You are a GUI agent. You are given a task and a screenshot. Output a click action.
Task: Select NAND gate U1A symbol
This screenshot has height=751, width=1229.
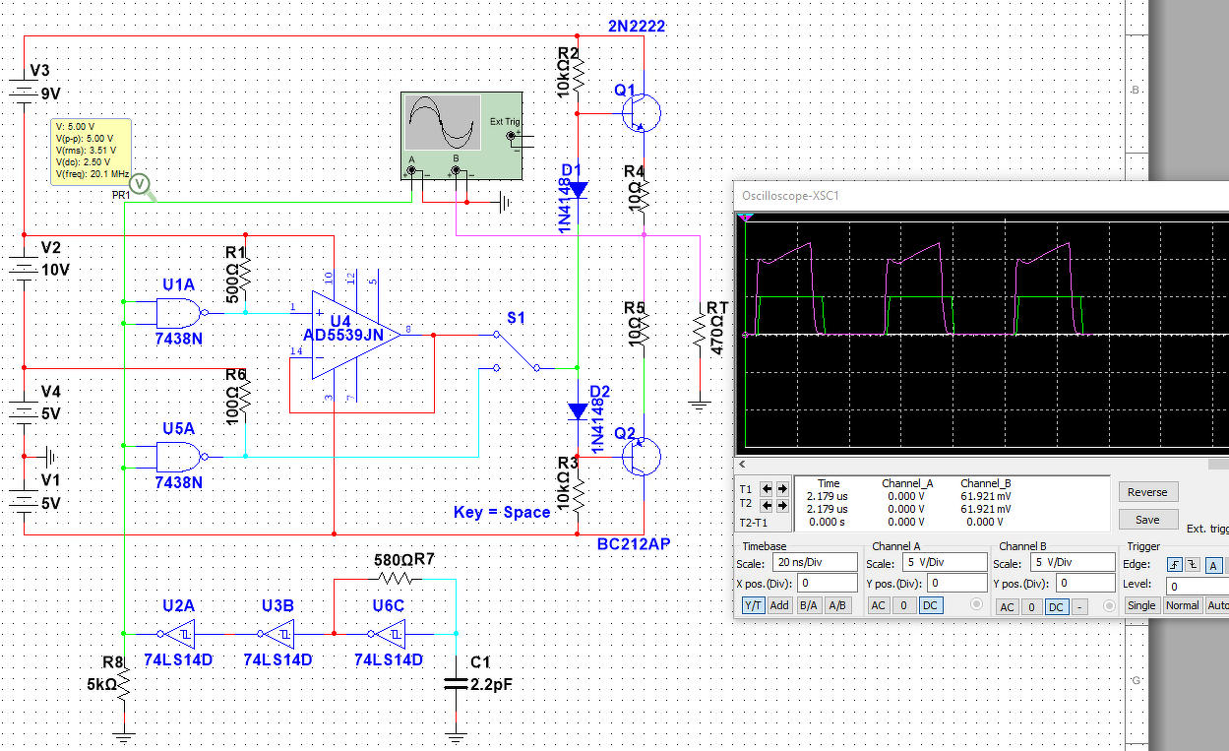pos(182,313)
